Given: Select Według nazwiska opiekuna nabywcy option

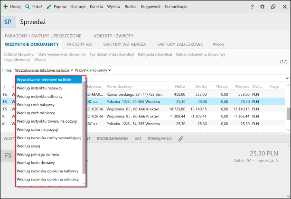Looking at the screenshot, I should pyautogui.click(x=49, y=171).
